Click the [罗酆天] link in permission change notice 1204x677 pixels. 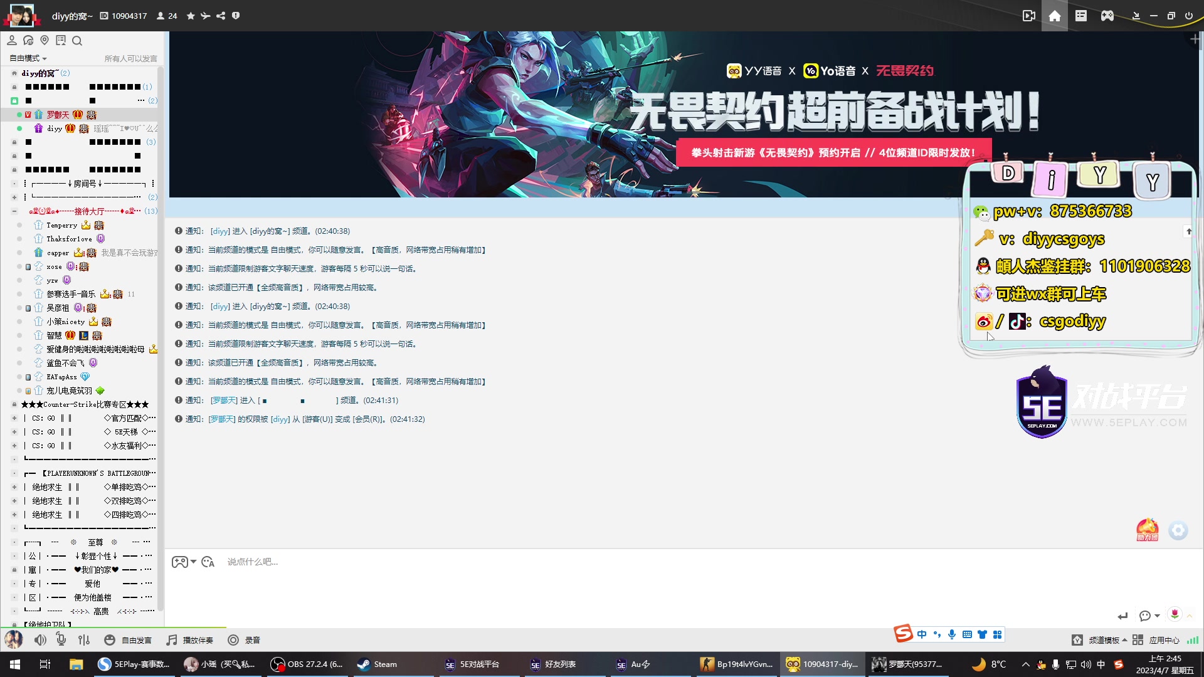(222, 419)
